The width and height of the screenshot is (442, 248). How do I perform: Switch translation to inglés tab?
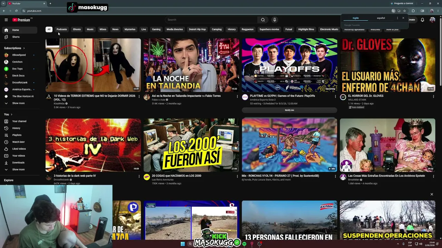(356, 18)
